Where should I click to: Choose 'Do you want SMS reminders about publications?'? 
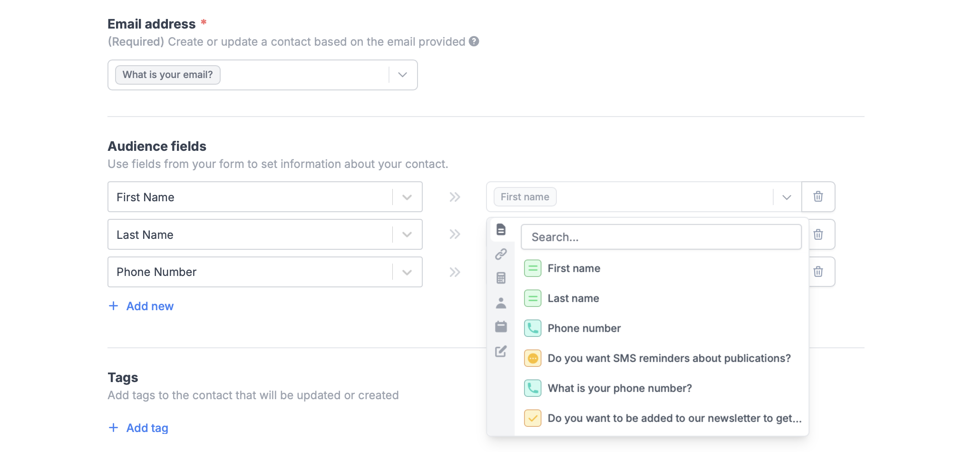[x=669, y=358]
